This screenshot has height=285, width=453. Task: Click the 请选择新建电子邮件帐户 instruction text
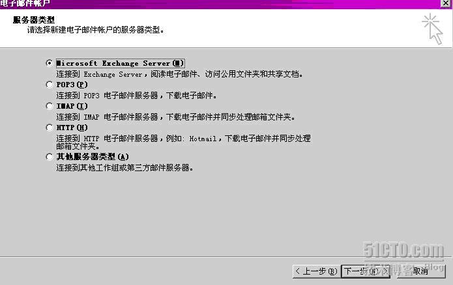tap(96, 30)
